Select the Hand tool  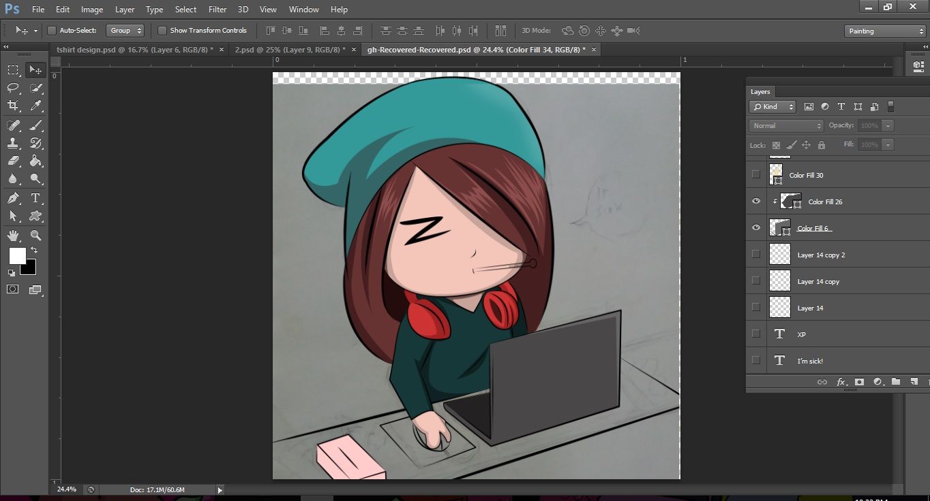13,236
